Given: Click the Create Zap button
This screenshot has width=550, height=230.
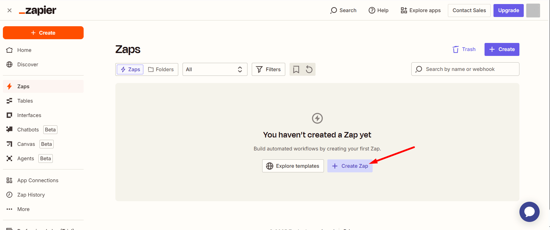Looking at the screenshot, I should point(350,166).
